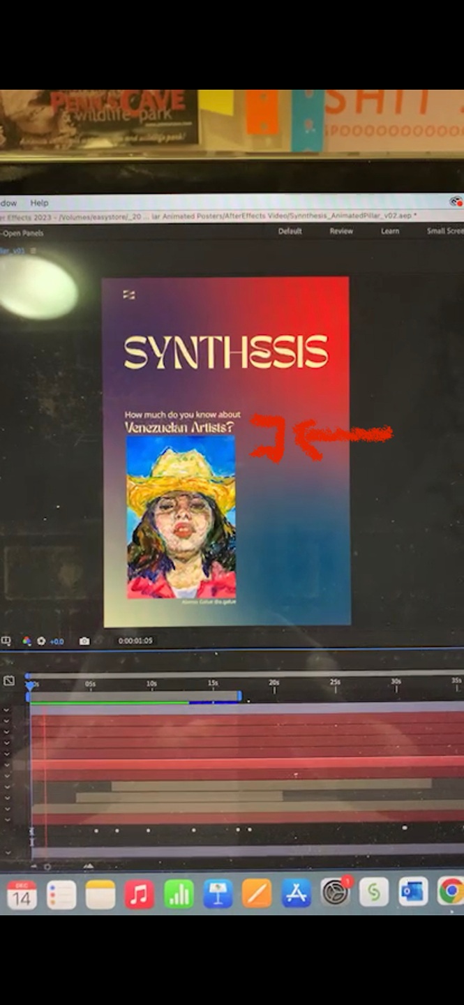Switch to the Default workspace

point(290,231)
